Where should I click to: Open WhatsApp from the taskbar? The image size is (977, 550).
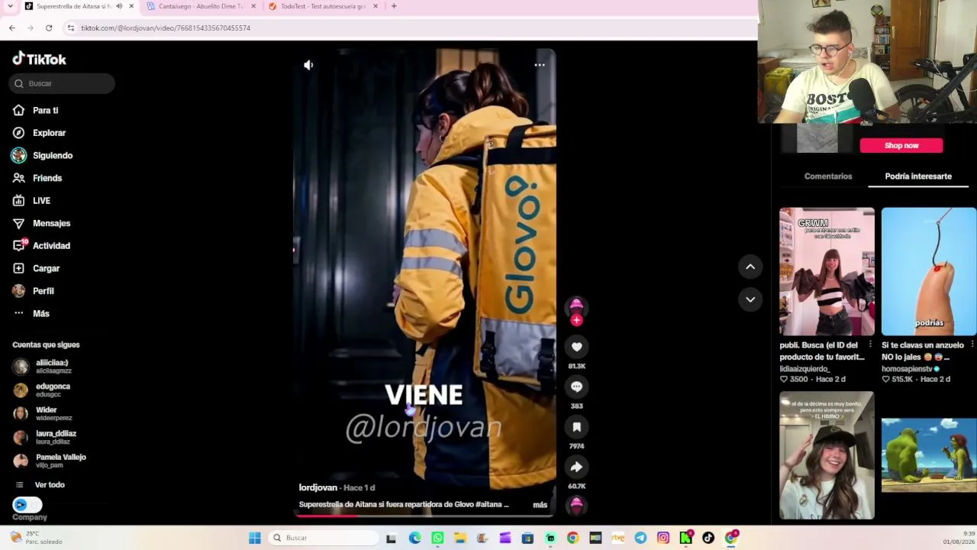[437, 538]
